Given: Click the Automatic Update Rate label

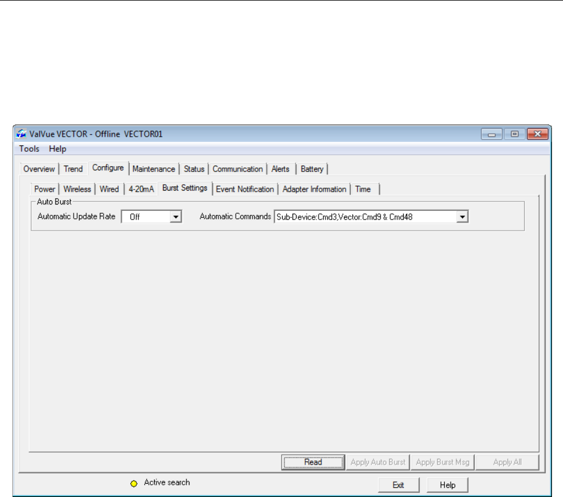Looking at the screenshot, I should tap(76, 216).
